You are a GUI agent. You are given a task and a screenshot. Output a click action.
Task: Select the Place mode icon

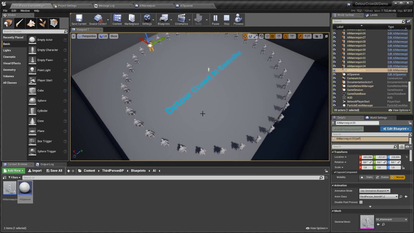(x=8, y=23)
